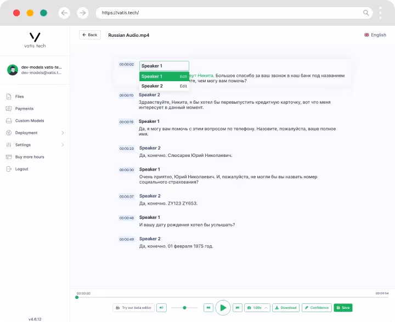This screenshot has height=322, width=395.
Task: Click the audio progress bar handle
Action: (x=77, y=297)
